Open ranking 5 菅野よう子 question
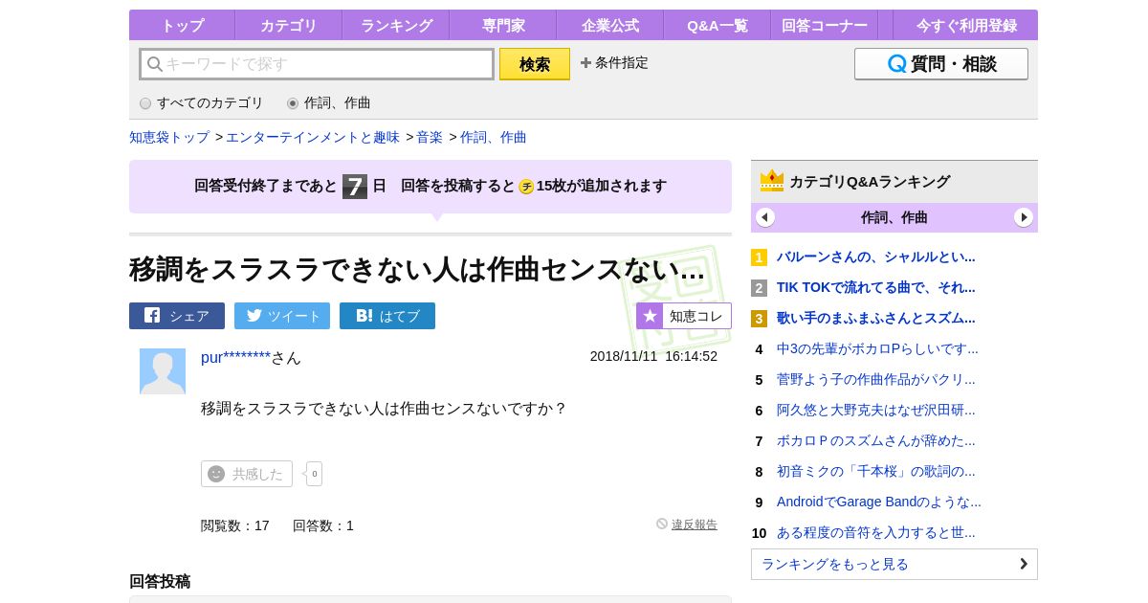 pos(875,379)
